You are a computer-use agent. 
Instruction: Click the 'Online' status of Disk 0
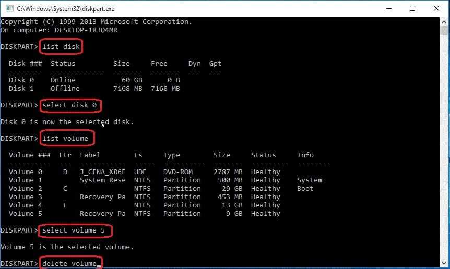[63, 80]
